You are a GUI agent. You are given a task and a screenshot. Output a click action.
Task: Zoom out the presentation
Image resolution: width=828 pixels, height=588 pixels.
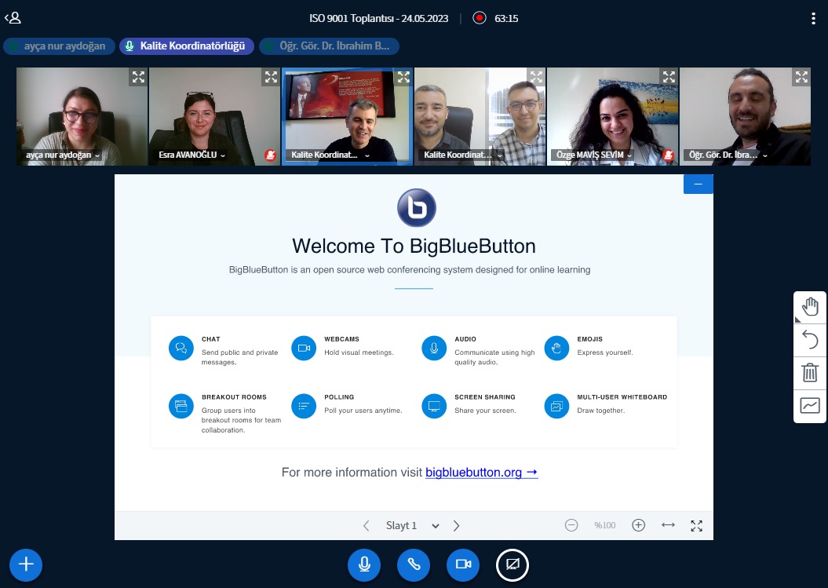click(571, 525)
